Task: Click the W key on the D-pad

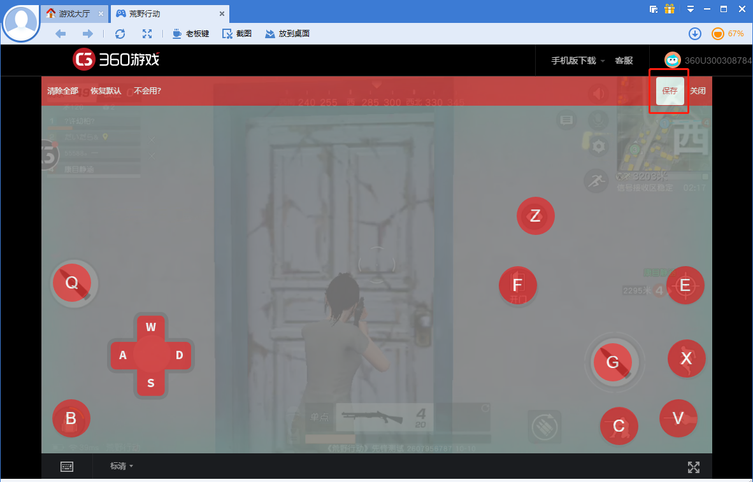Action: [151, 327]
